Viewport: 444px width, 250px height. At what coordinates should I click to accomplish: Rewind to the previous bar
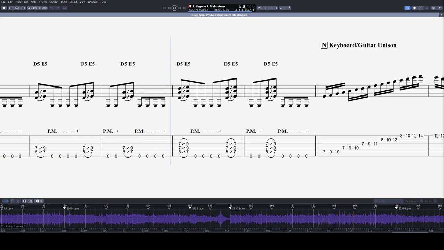click(169, 8)
